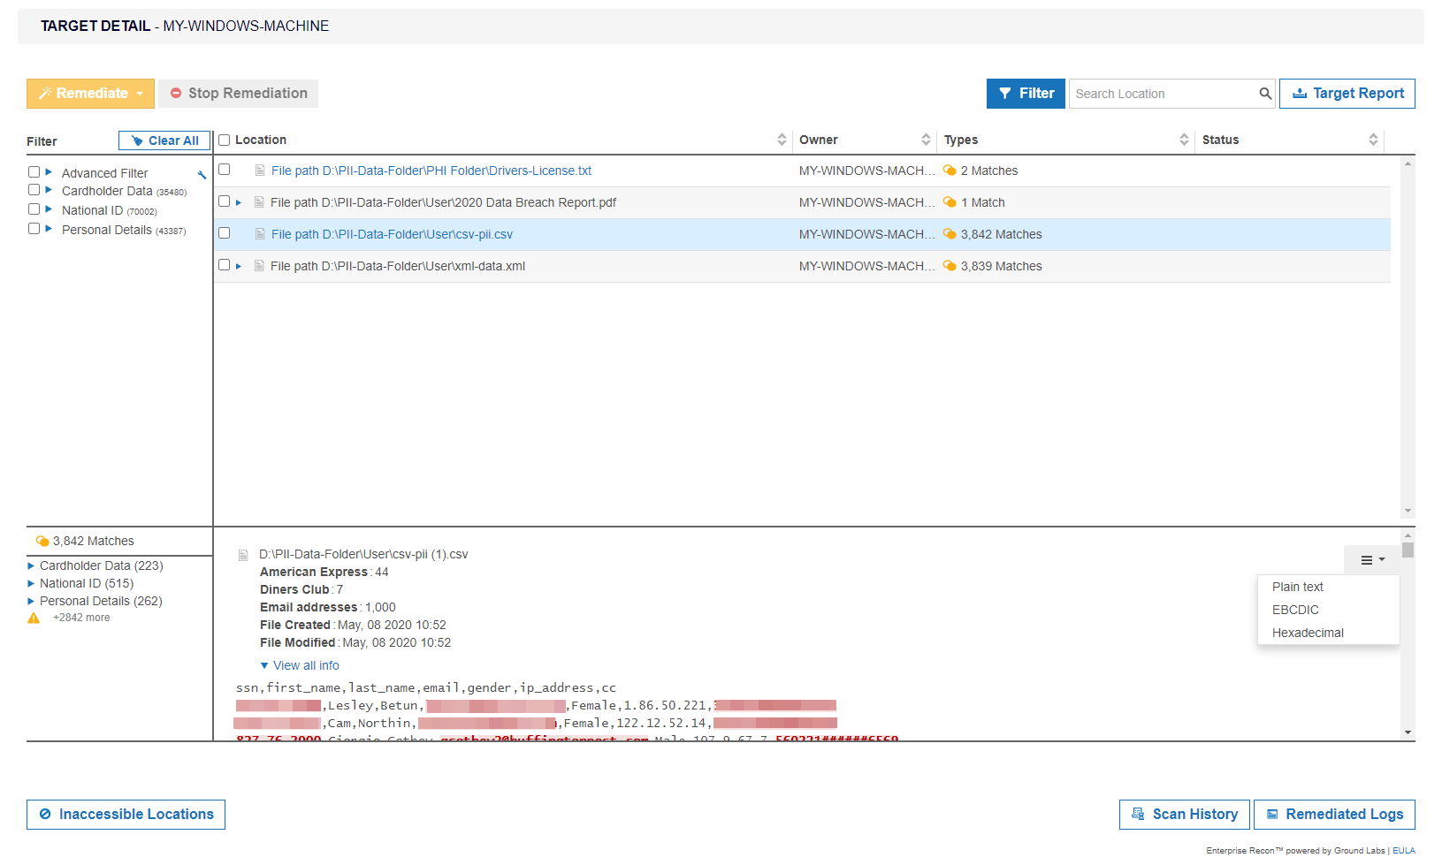Sort by Location column arrows
1442x865 pixels.
click(782, 140)
